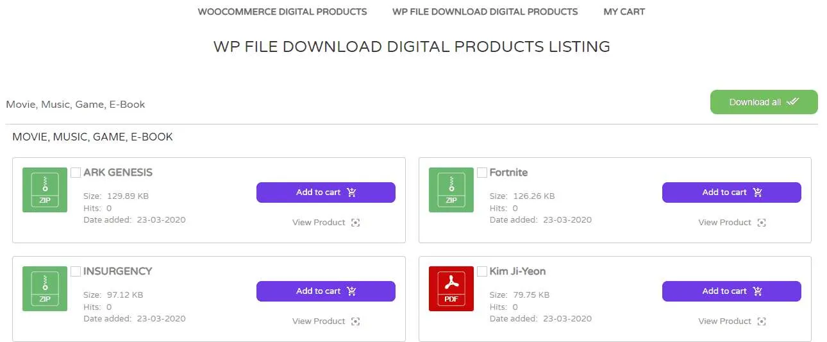The image size is (827, 342).
Task: Click the INSURGENCY green ZIP file icon
Action: click(x=45, y=289)
